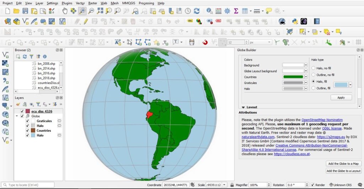364x189 pixels.
Task: Toggle the Countries layer checkbox
Action: click(x=27, y=131)
